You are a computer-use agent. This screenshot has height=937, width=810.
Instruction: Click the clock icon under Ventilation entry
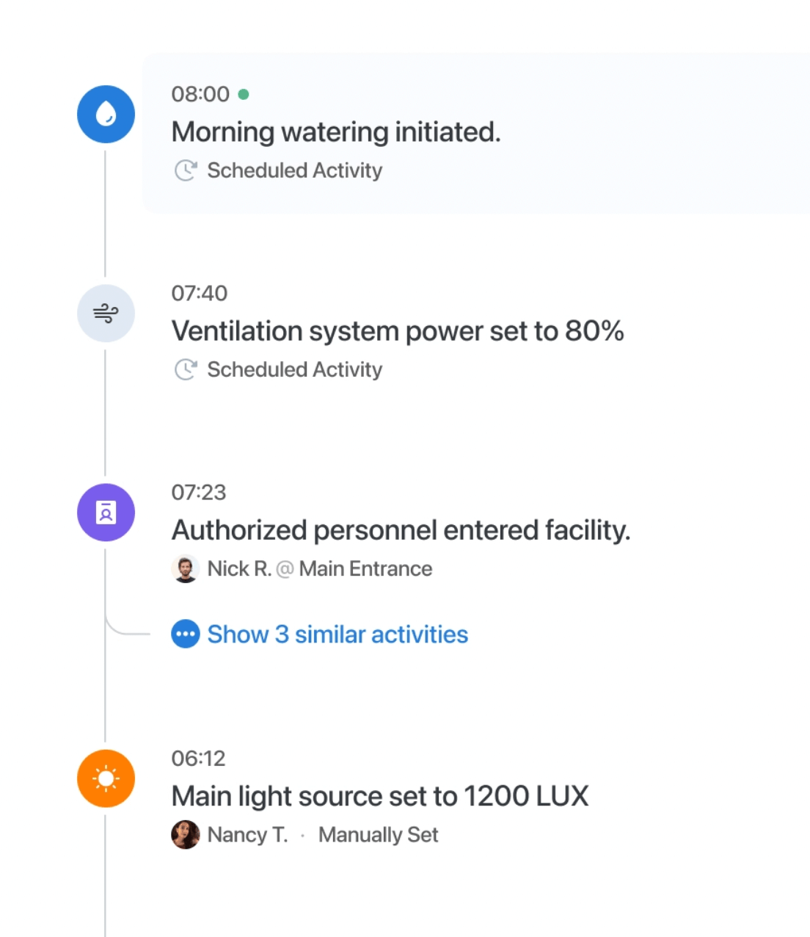[186, 369]
